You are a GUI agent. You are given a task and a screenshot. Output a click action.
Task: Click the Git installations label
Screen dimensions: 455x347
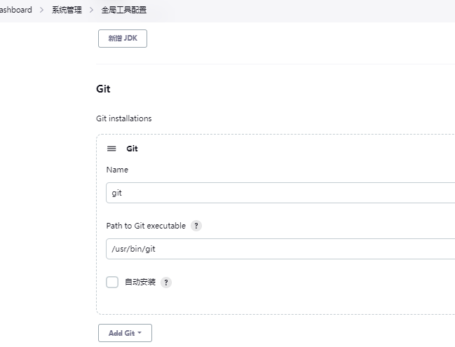click(x=124, y=118)
